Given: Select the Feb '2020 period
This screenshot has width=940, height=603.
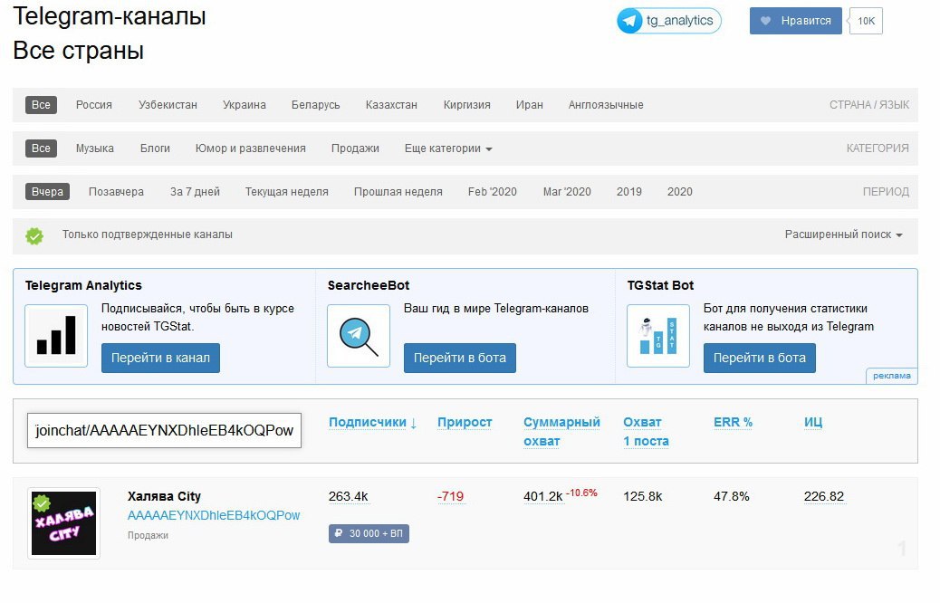Looking at the screenshot, I should tap(492, 192).
